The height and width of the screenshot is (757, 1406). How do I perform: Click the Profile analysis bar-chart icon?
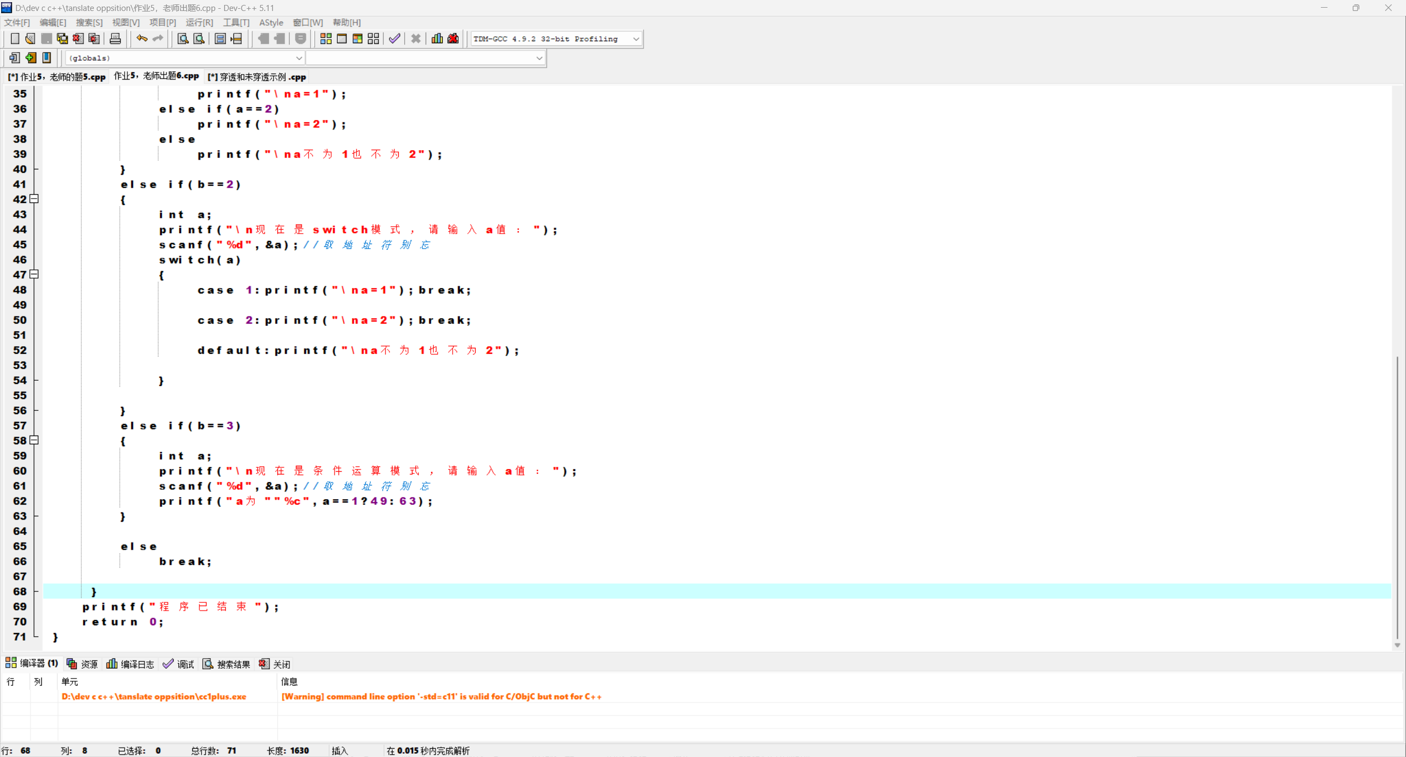coord(437,38)
